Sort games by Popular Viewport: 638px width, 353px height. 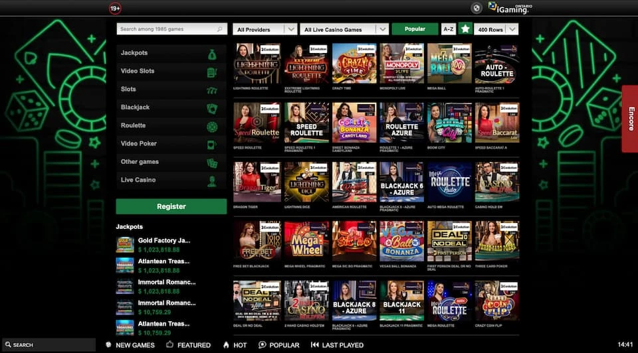tap(415, 29)
